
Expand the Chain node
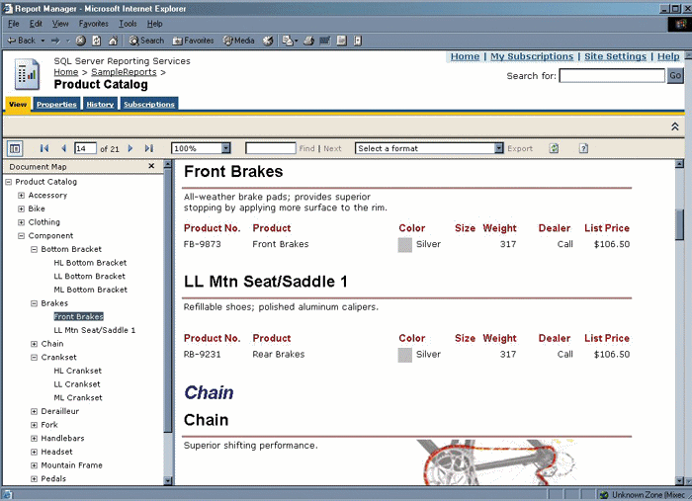tap(34, 344)
